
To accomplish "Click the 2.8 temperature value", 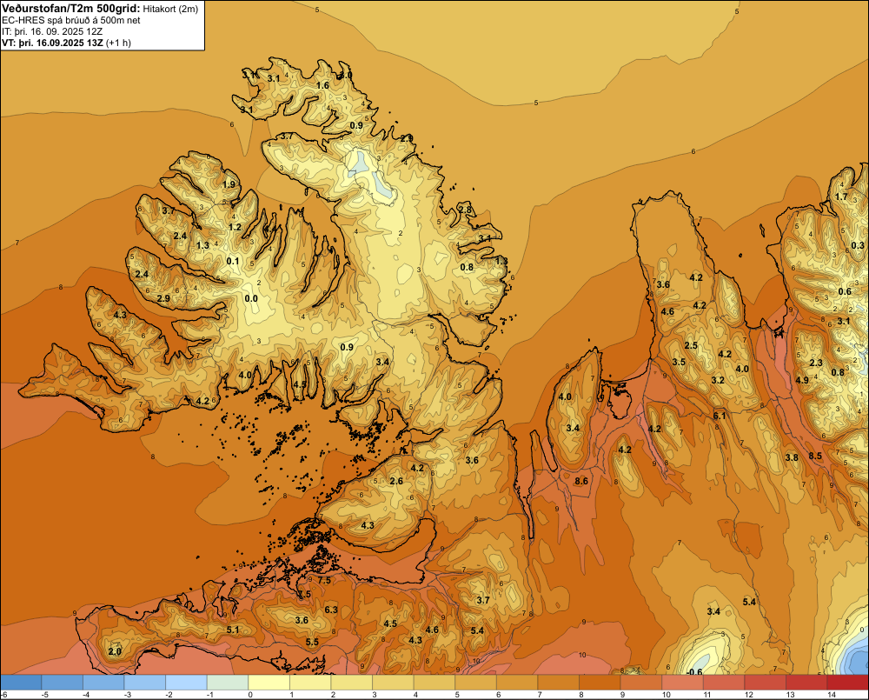I will (464, 210).
